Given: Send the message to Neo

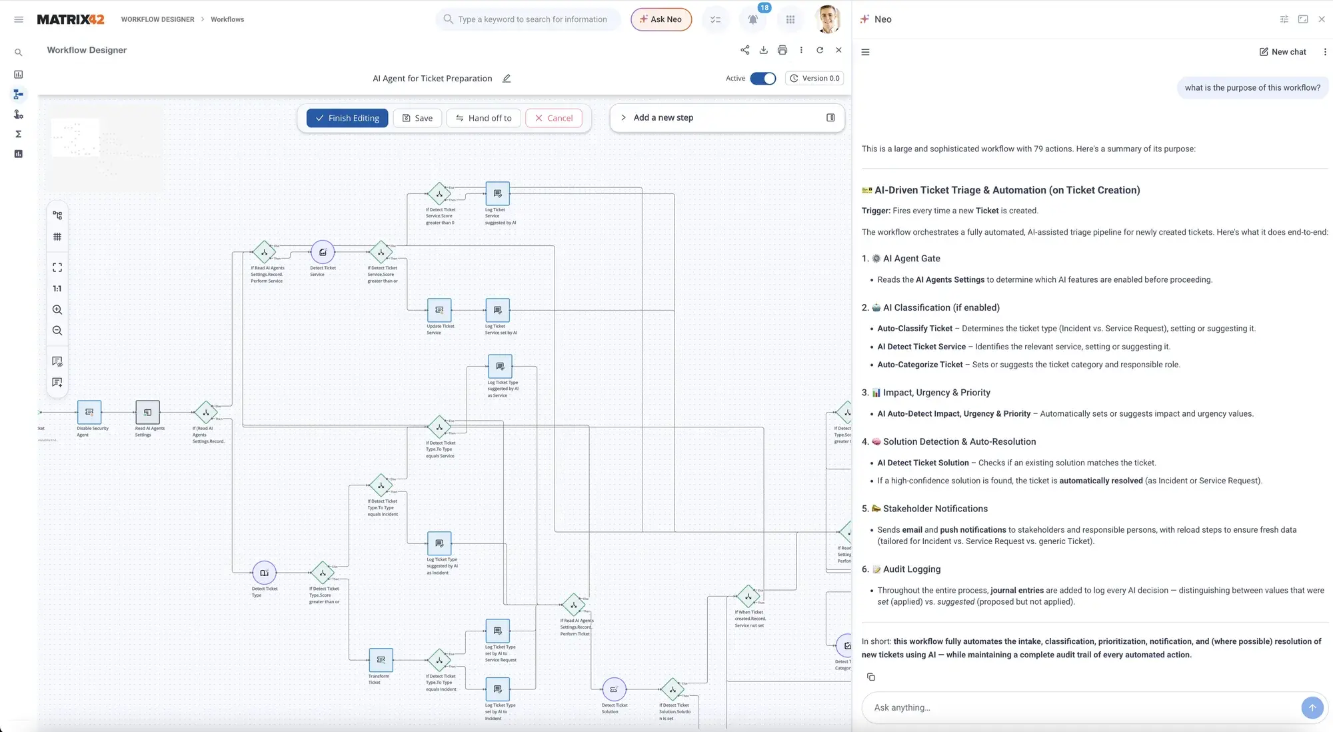Looking at the screenshot, I should 1312,707.
